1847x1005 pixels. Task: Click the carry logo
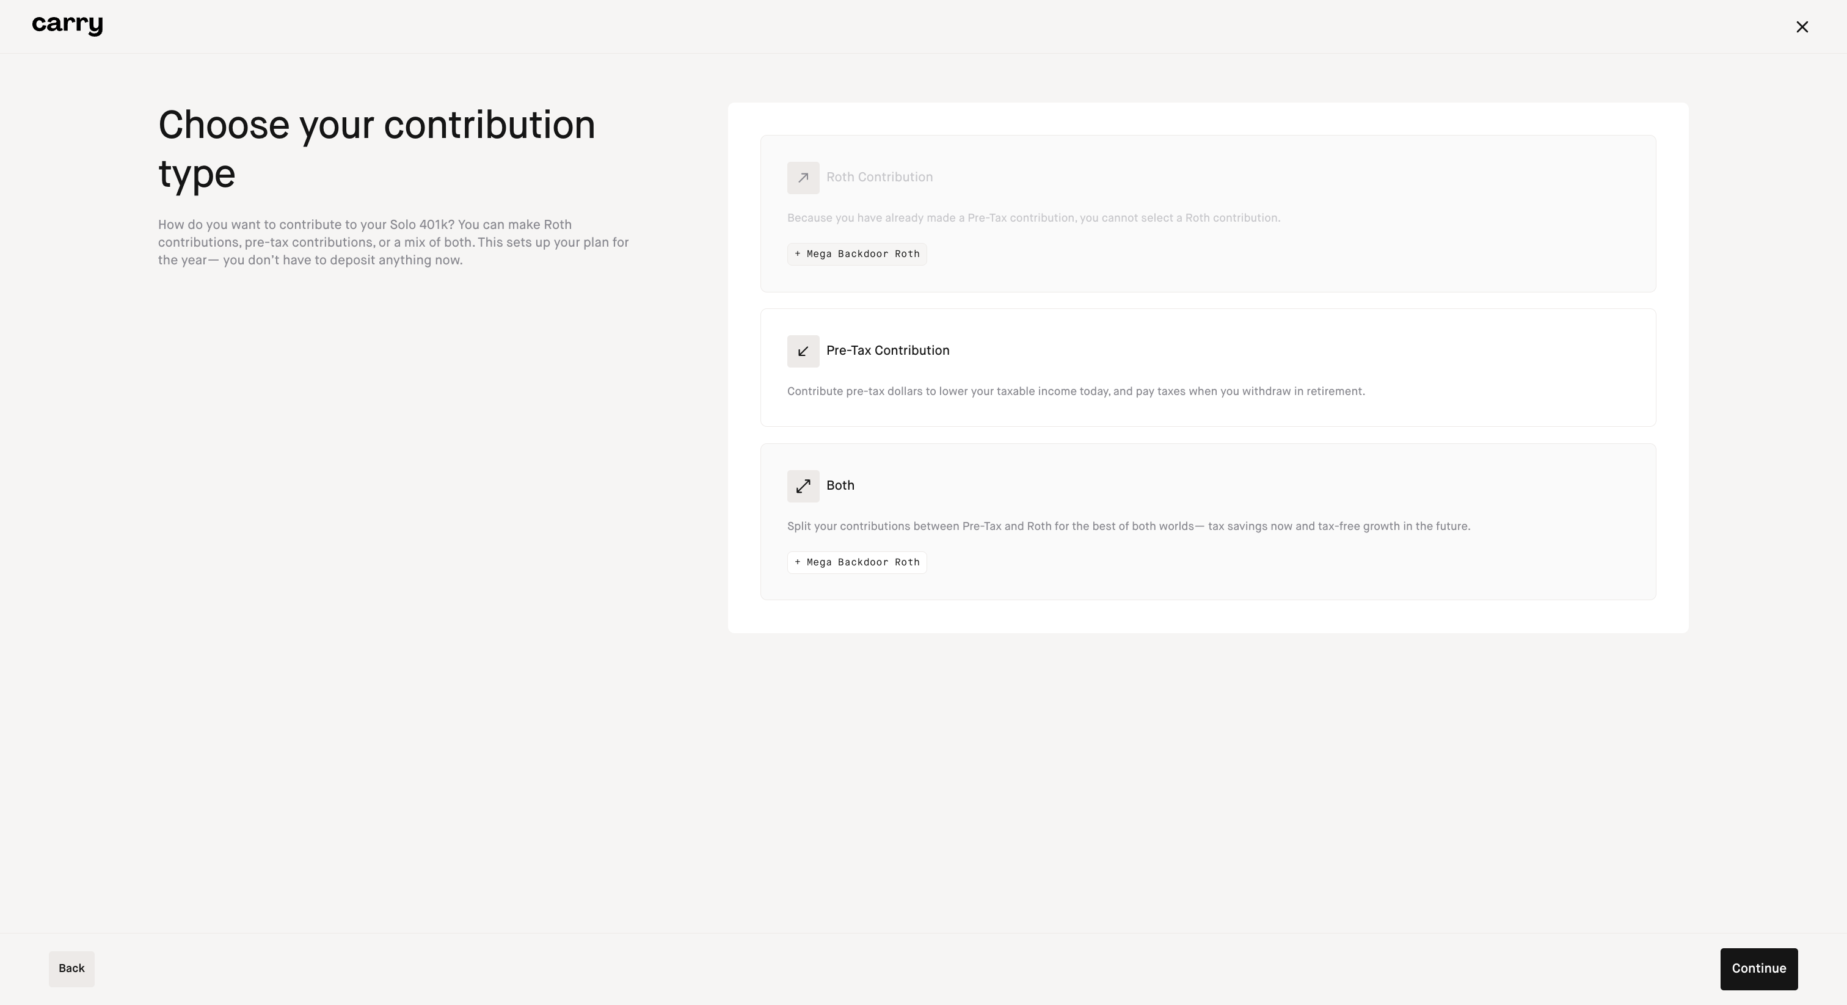67,25
